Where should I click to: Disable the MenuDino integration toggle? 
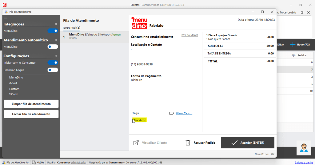pos(53,31)
